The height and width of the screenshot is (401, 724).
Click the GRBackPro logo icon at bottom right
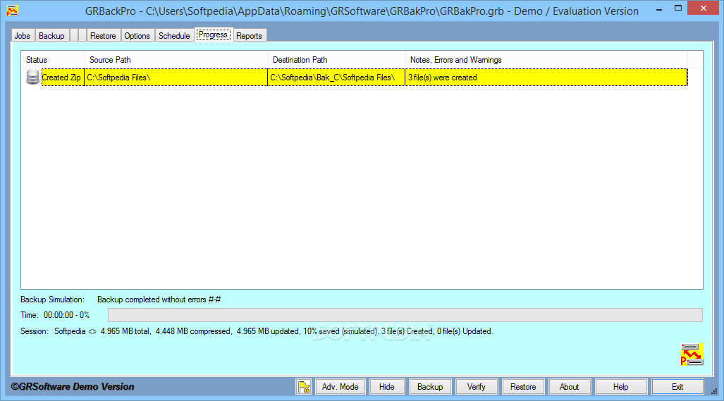click(692, 355)
